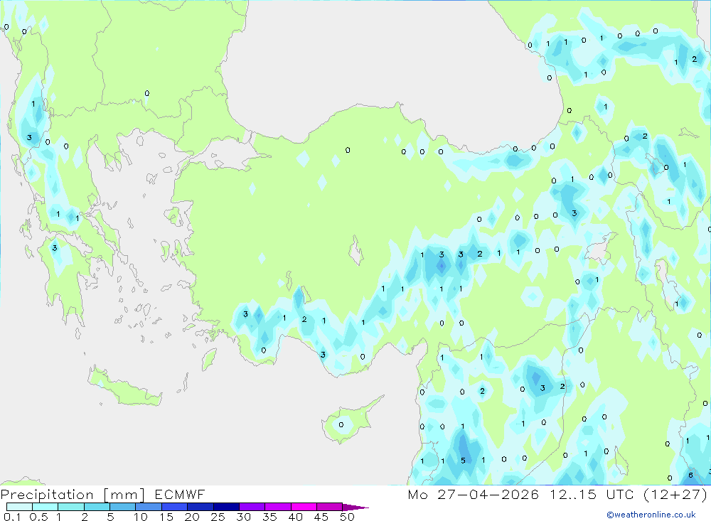Image resolution: width=711 pixels, height=521 pixels.
Task: Click the 25–30 mm navy legend swatch
Action: point(226,507)
